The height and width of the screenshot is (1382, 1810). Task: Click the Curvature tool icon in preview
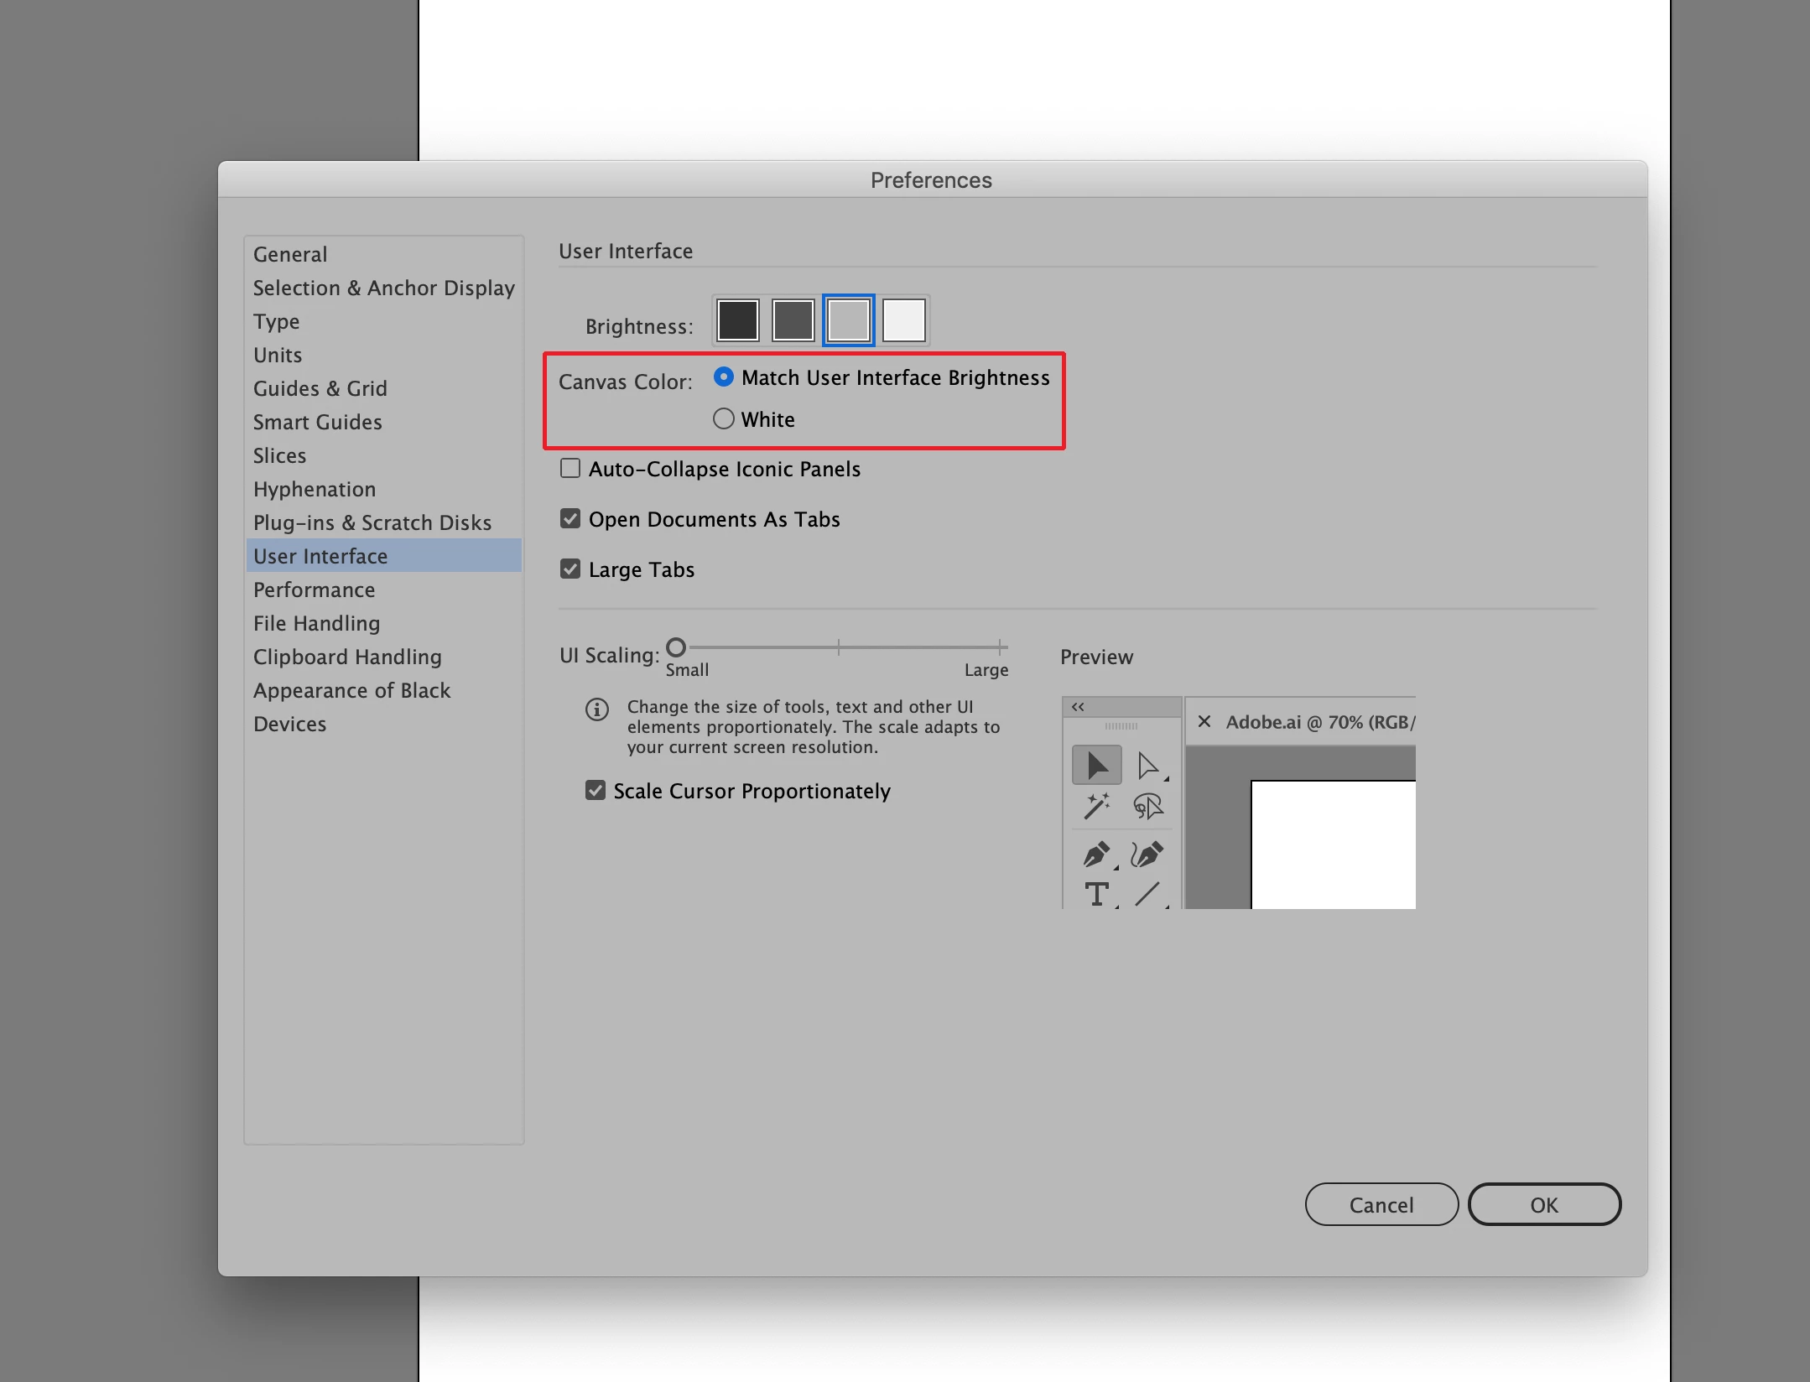coord(1147,855)
